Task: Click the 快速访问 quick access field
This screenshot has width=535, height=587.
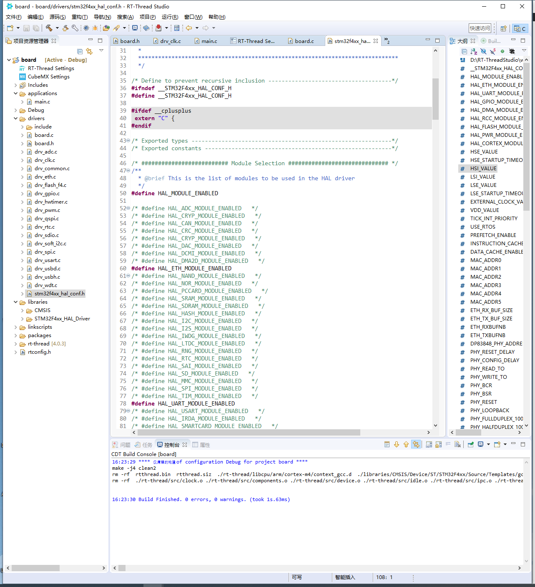Action: pos(480,28)
